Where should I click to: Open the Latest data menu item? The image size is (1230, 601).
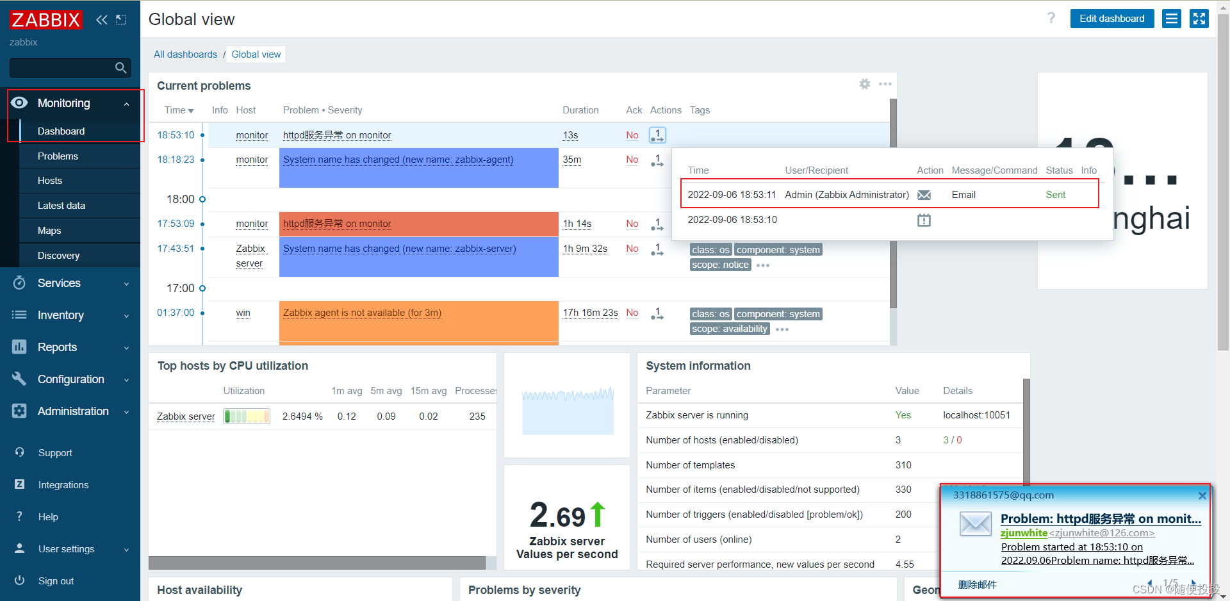click(61, 206)
